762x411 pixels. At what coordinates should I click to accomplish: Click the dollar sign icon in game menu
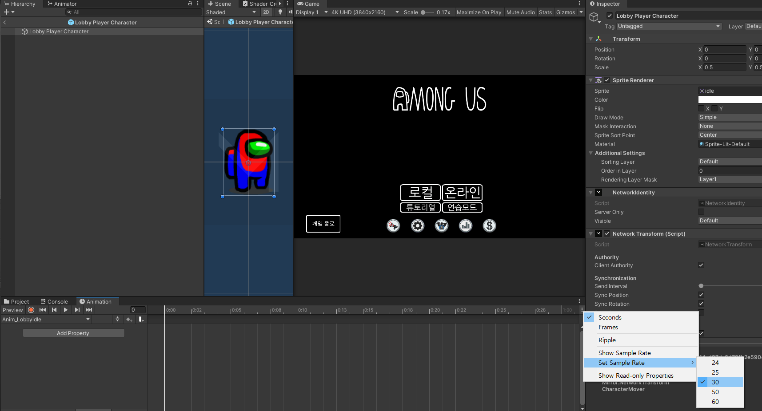click(x=490, y=226)
